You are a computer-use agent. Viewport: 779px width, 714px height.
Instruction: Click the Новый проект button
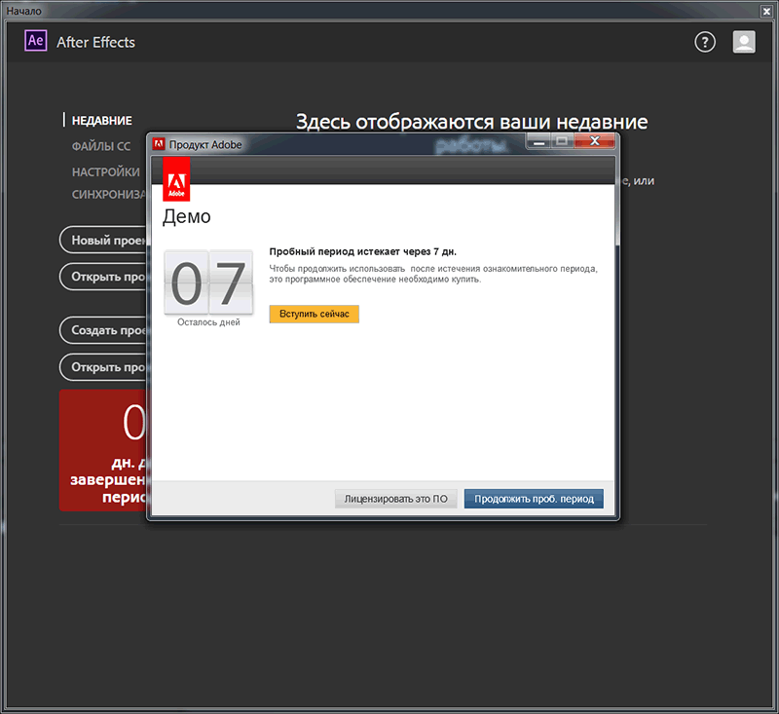click(x=103, y=240)
